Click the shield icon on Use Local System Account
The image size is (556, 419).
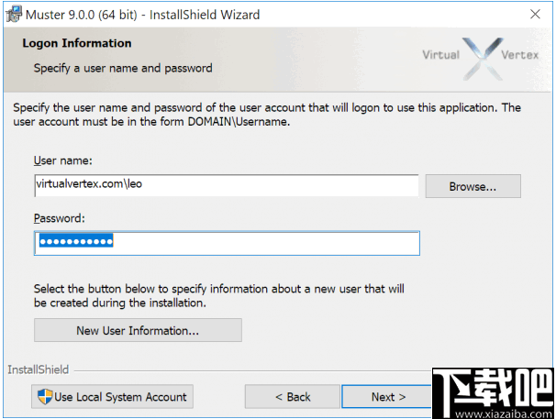pos(45,397)
